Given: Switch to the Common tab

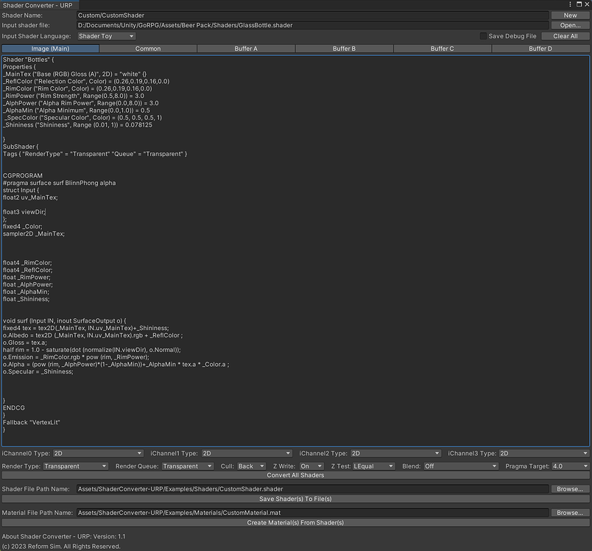Looking at the screenshot, I should point(147,48).
